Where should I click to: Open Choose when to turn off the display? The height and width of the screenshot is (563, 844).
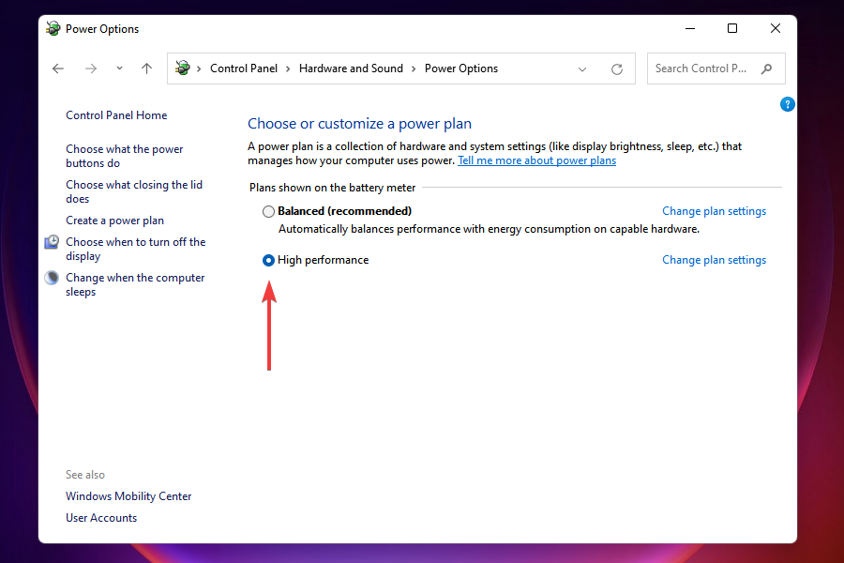136,249
